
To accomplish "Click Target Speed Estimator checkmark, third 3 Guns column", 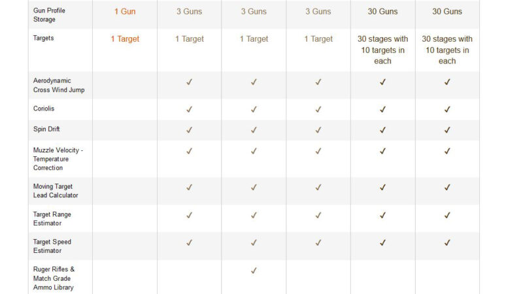I will tap(318, 242).
